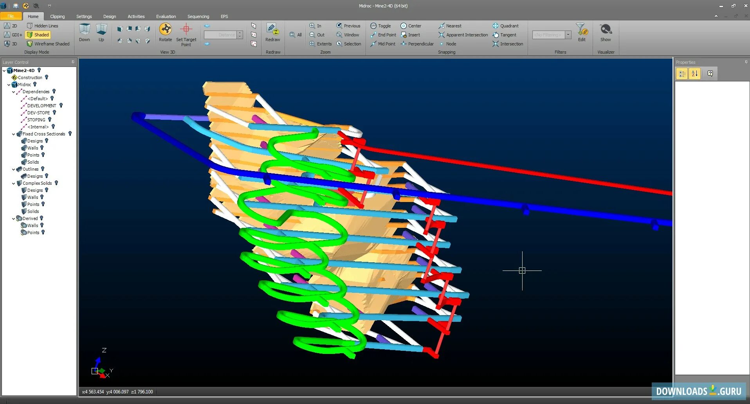This screenshot has width=750, height=404.
Task: Click Previous zoom button
Action: pyautogui.click(x=348, y=26)
